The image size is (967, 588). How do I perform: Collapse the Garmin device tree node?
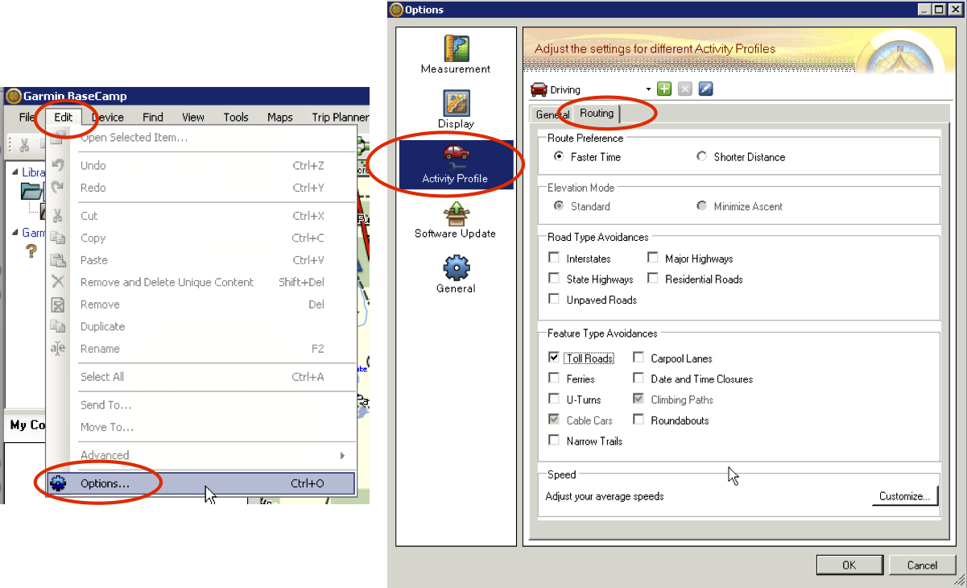(15, 233)
